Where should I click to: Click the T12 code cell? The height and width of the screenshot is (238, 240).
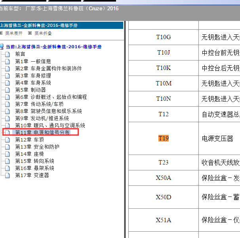coord(164,114)
